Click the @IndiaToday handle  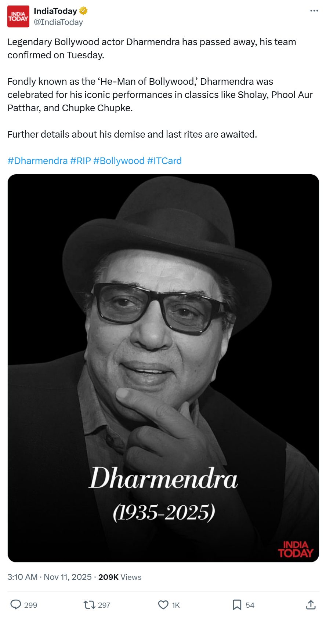click(58, 22)
